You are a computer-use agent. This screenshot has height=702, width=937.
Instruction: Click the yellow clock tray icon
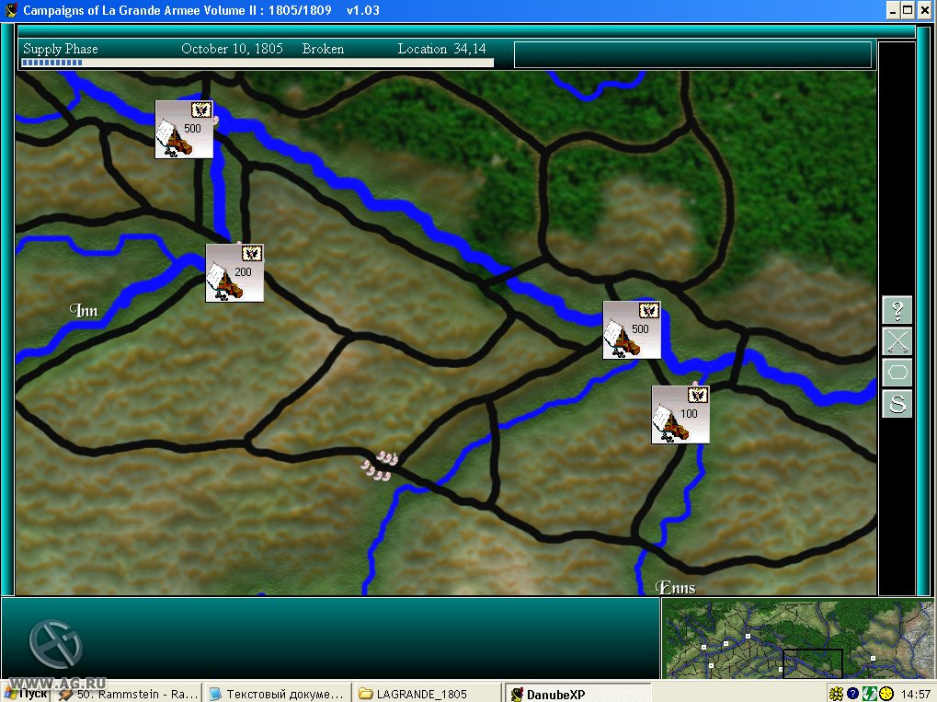[x=886, y=694]
